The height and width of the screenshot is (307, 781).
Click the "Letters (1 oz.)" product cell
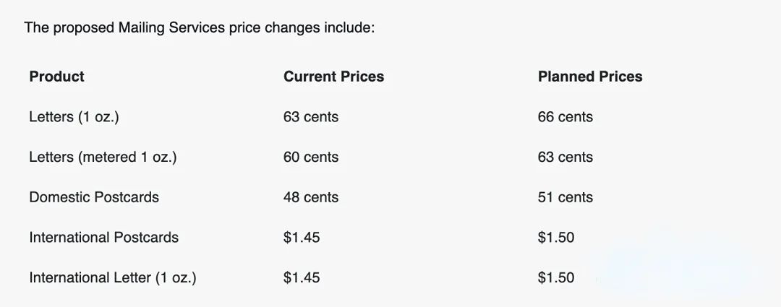74,117
